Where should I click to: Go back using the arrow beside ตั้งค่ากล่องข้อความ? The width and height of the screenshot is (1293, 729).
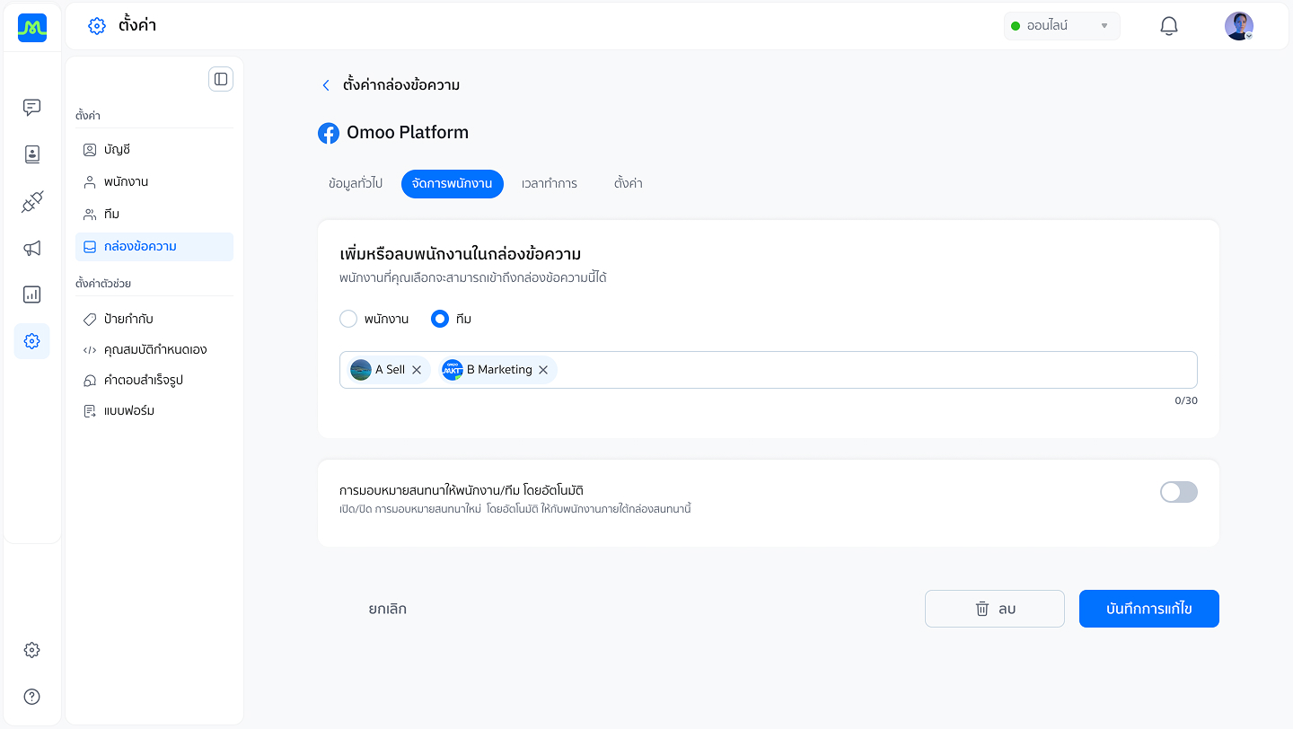tap(326, 85)
